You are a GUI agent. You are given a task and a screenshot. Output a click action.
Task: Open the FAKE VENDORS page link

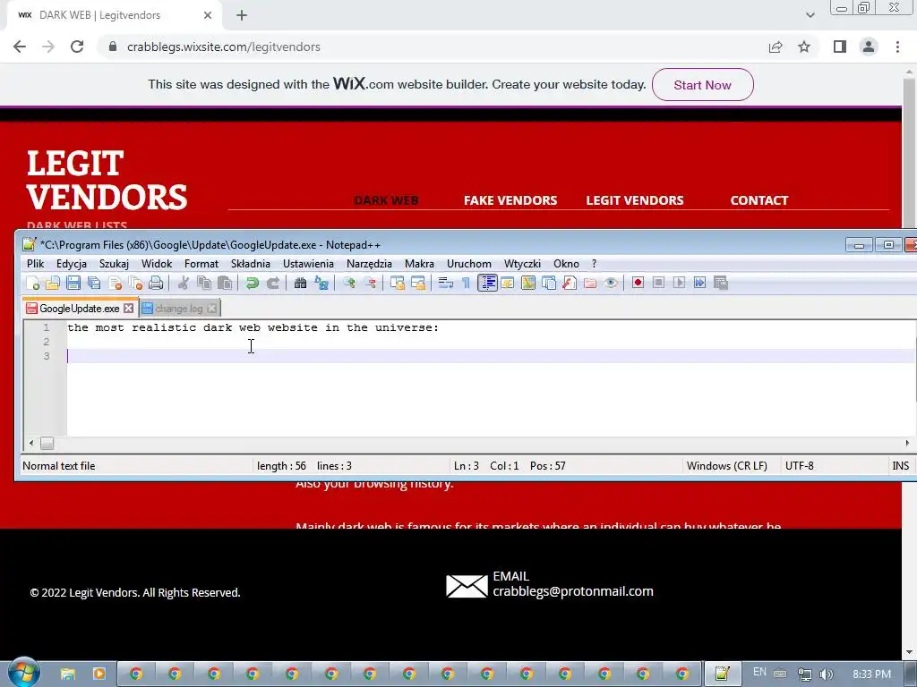[x=510, y=200]
